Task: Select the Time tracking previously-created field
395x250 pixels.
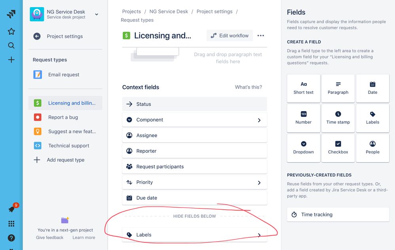Action: [x=338, y=214]
